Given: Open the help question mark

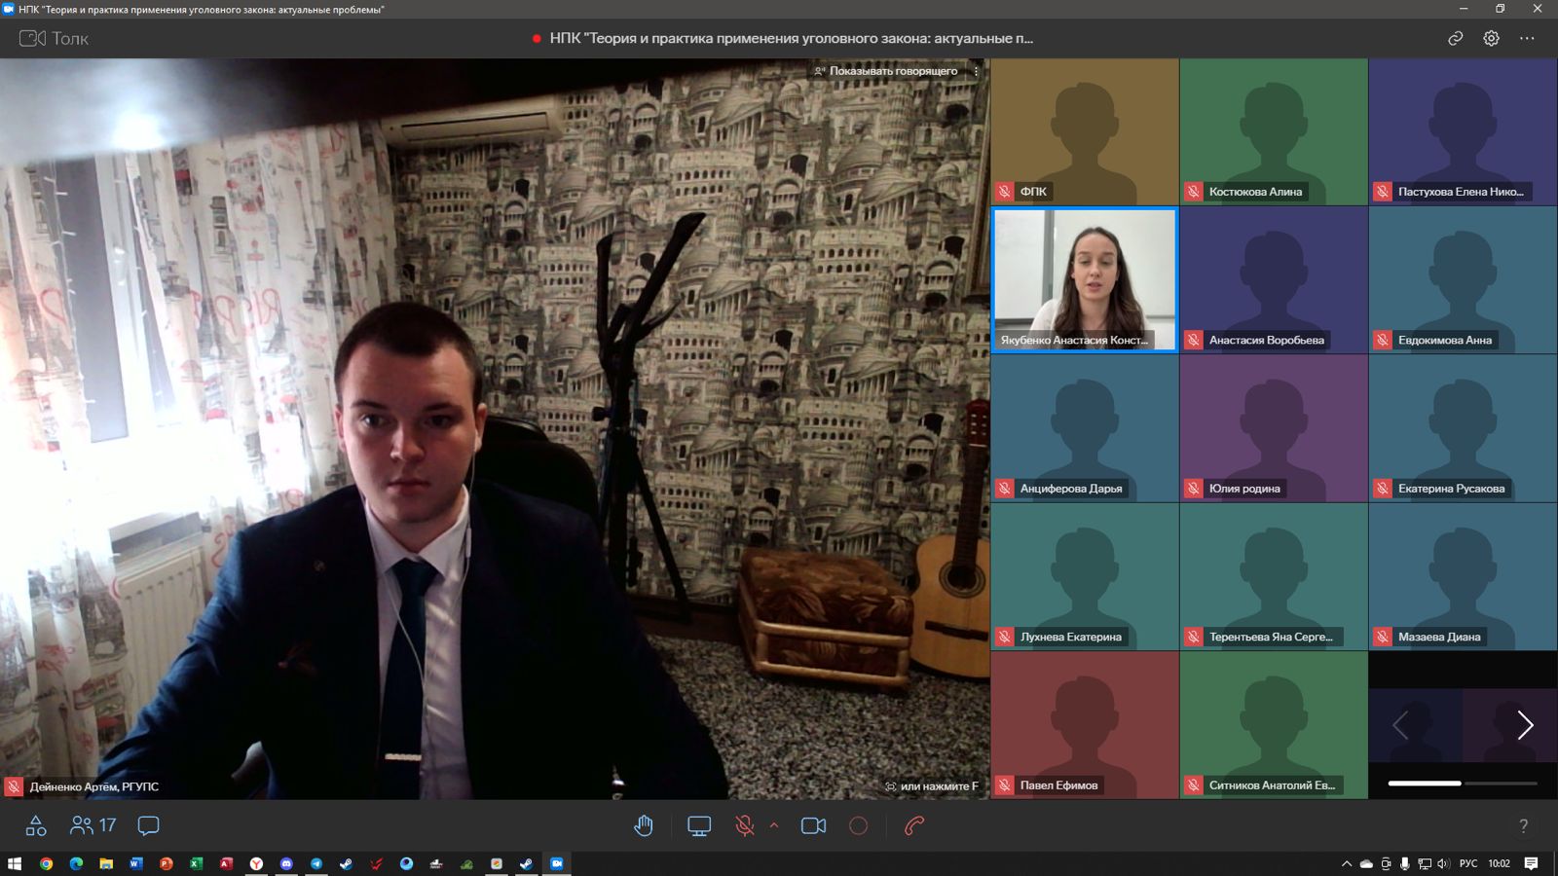Looking at the screenshot, I should [1523, 826].
